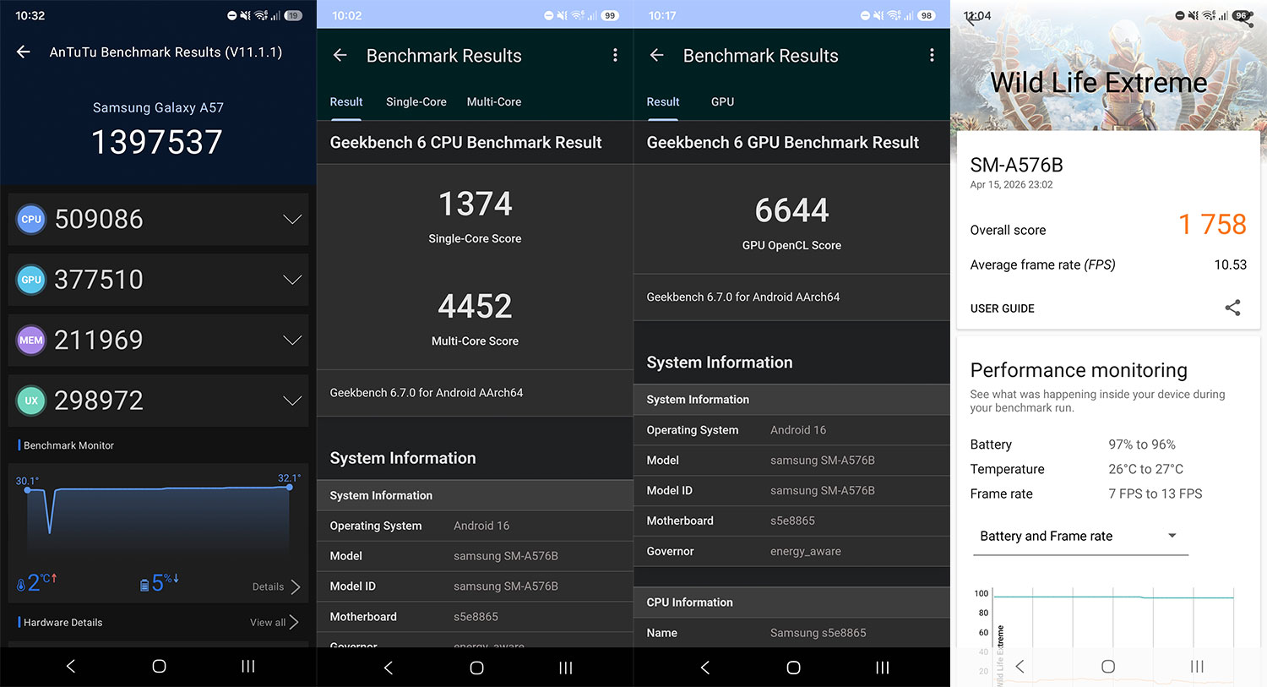Tap Battery 97% to 96% reading
Viewport: 1267px width, 687px height.
click(1073, 444)
